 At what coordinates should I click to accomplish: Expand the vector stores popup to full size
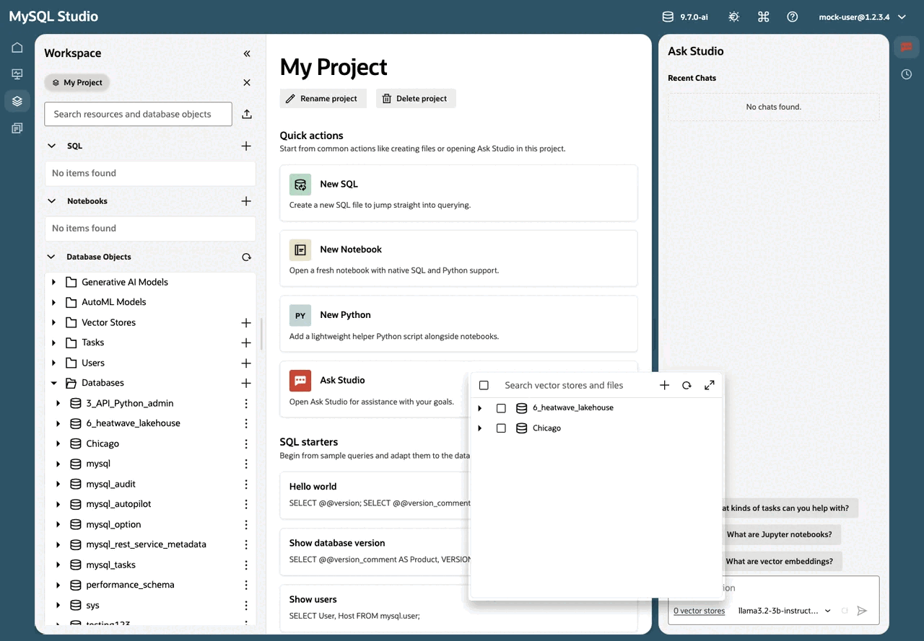click(710, 385)
